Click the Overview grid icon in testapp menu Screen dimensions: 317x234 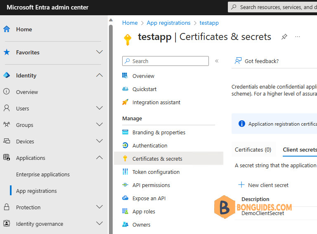pyautogui.click(x=125, y=76)
